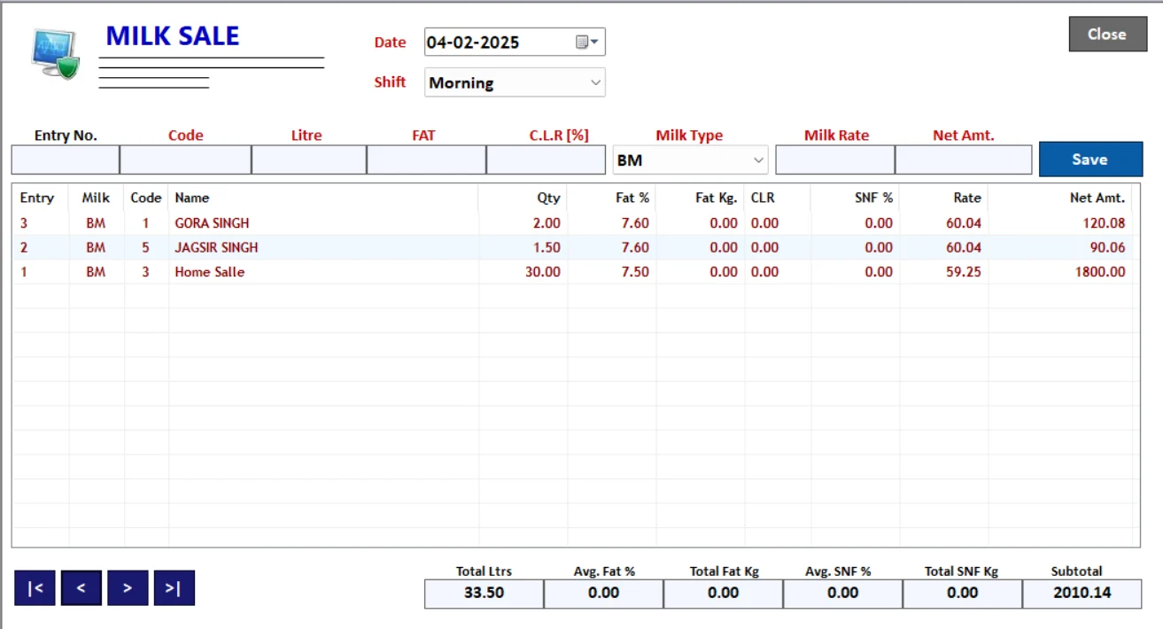Go to last record navigation button
The width and height of the screenshot is (1163, 629).
(174, 588)
